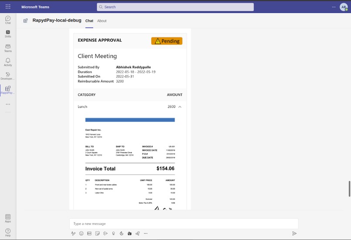Show more added apps in sidebar
The width and height of the screenshot is (351, 240).
click(x=8, y=104)
